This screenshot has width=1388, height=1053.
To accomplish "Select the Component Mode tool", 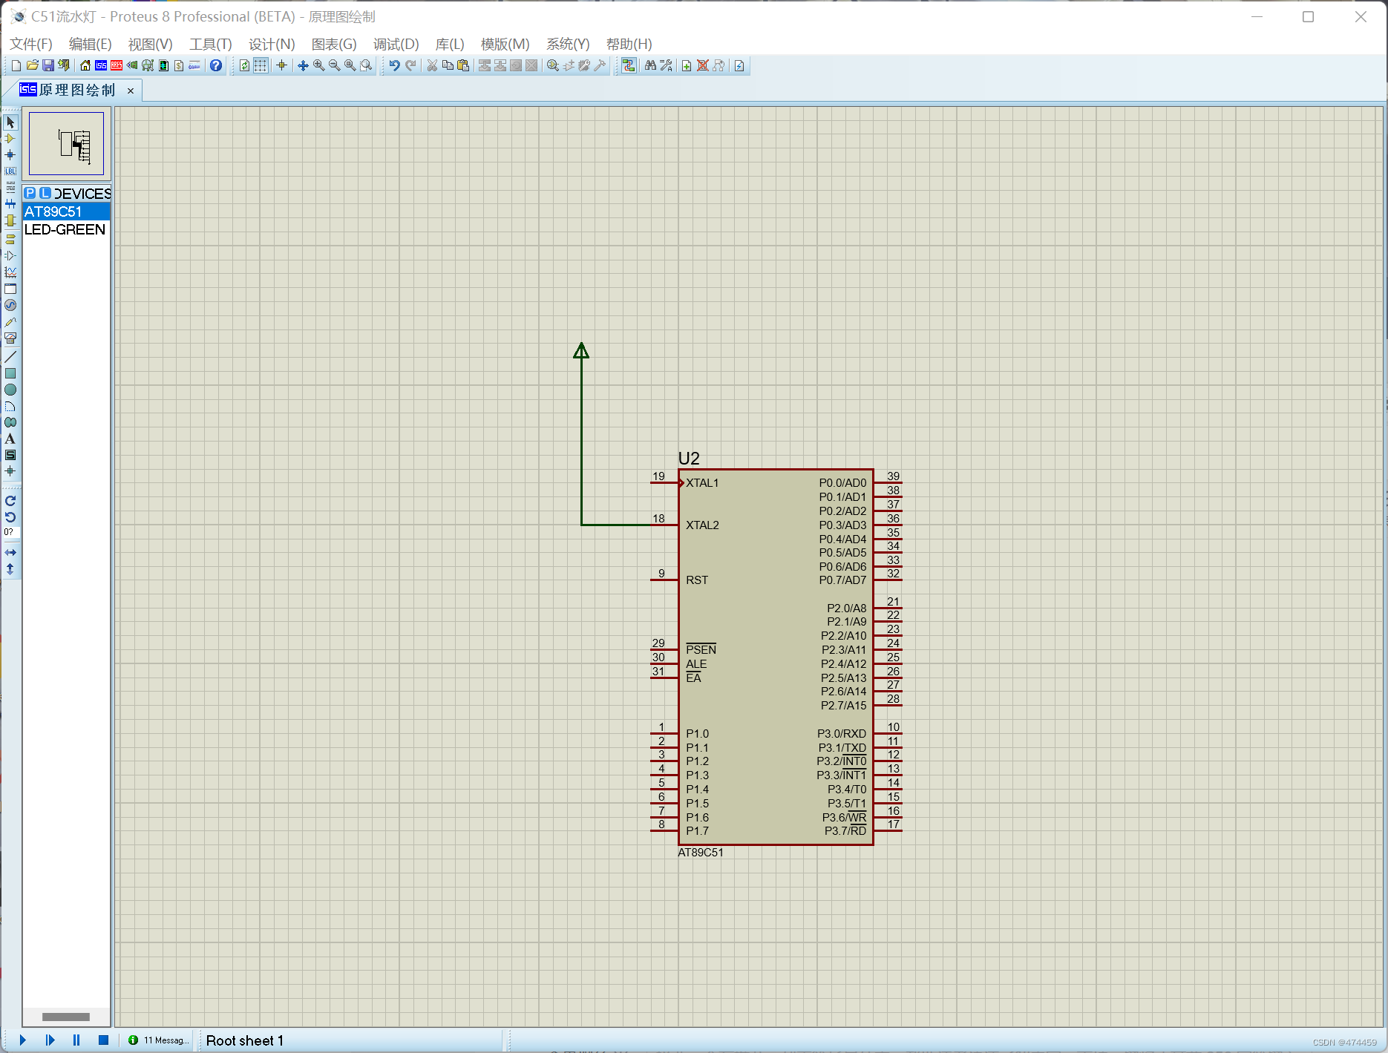I will click(10, 139).
